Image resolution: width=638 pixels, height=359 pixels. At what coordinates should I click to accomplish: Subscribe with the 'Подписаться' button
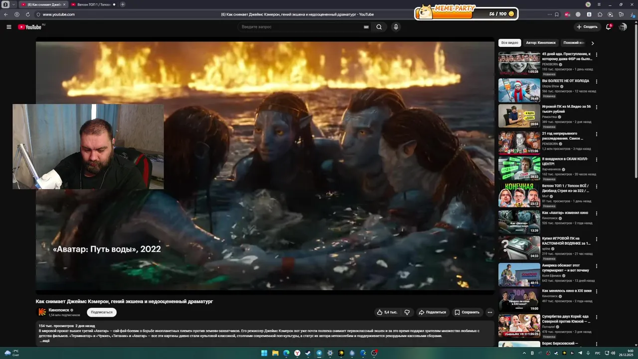tap(102, 312)
